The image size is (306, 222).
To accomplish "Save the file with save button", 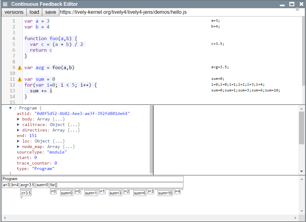I will pyautogui.click(x=50, y=12).
